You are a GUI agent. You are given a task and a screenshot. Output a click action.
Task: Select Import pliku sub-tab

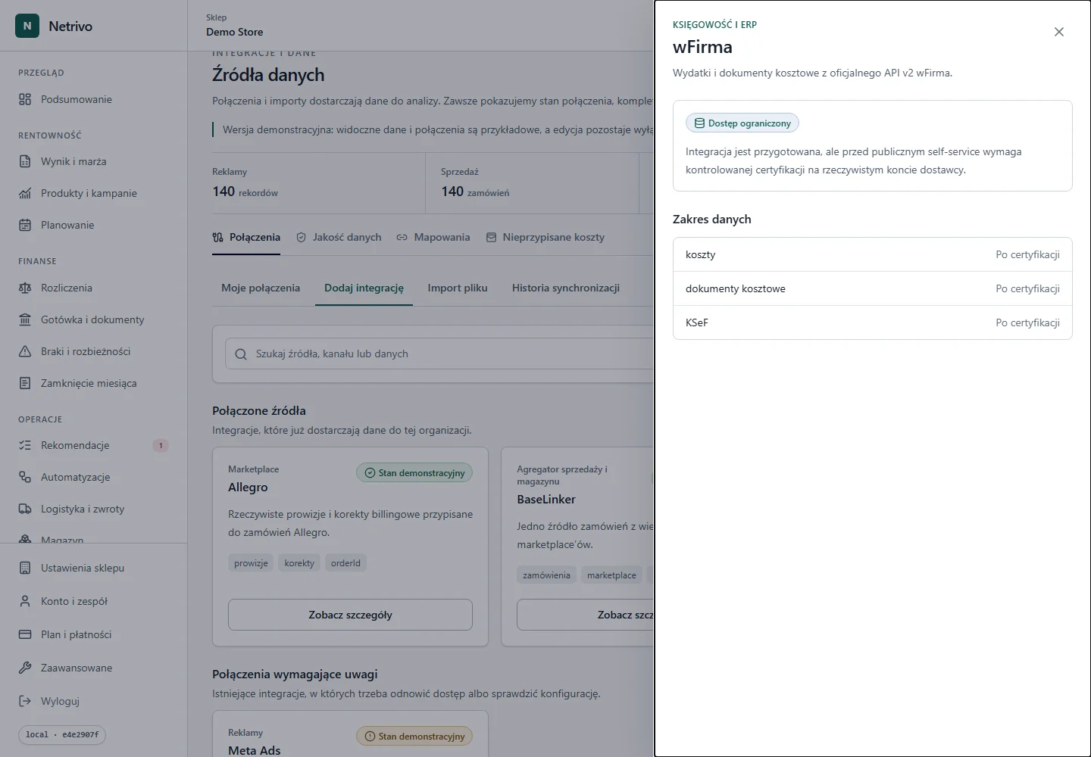tap(458, 288)
